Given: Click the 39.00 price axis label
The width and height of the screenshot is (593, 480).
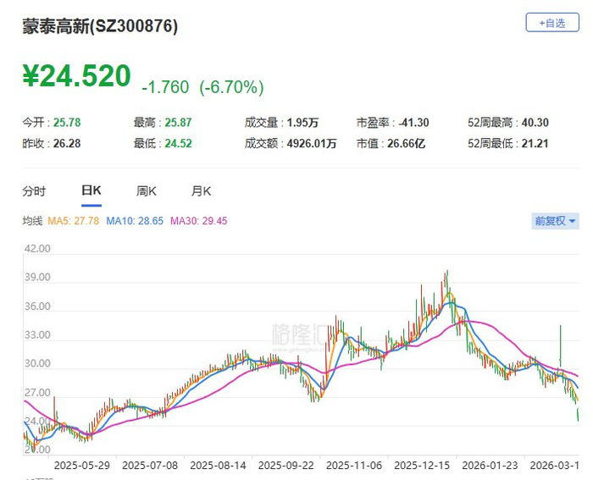Looking at the screenshot, I should click(37, 278).
